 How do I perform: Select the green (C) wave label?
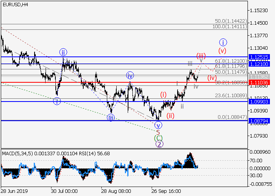pos(159,138)
